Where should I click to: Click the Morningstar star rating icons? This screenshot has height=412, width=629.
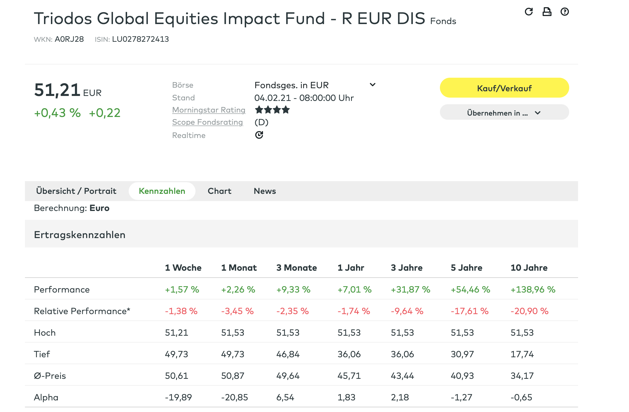272,110
